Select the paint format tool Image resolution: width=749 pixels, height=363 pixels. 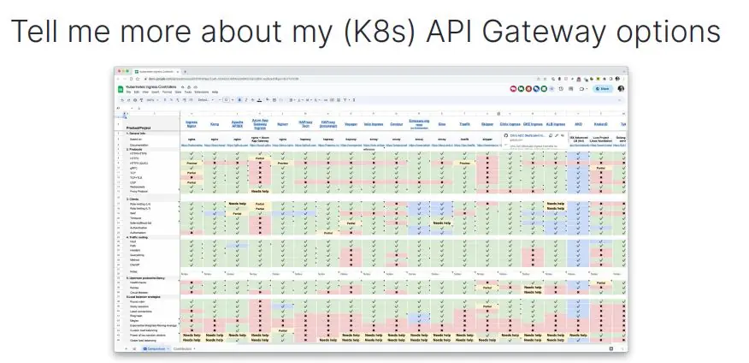pyautogui.click(x=141, y=100)
